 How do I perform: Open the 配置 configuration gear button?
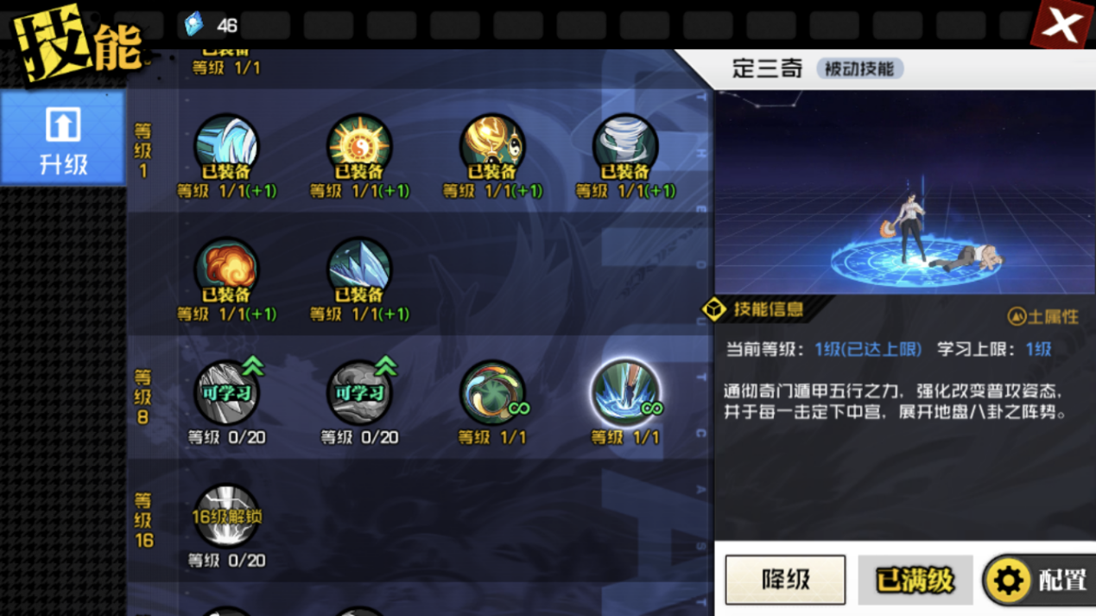coord(1040,580)
